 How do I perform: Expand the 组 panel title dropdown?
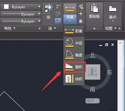tap(52, 28)
